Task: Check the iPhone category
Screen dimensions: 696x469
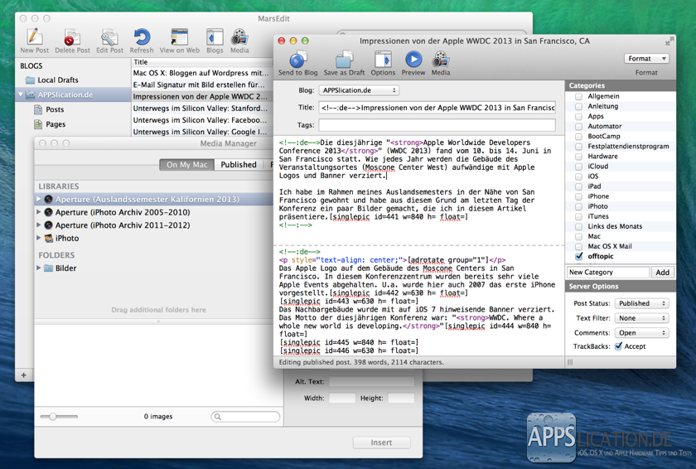Action: pos(578,196)
